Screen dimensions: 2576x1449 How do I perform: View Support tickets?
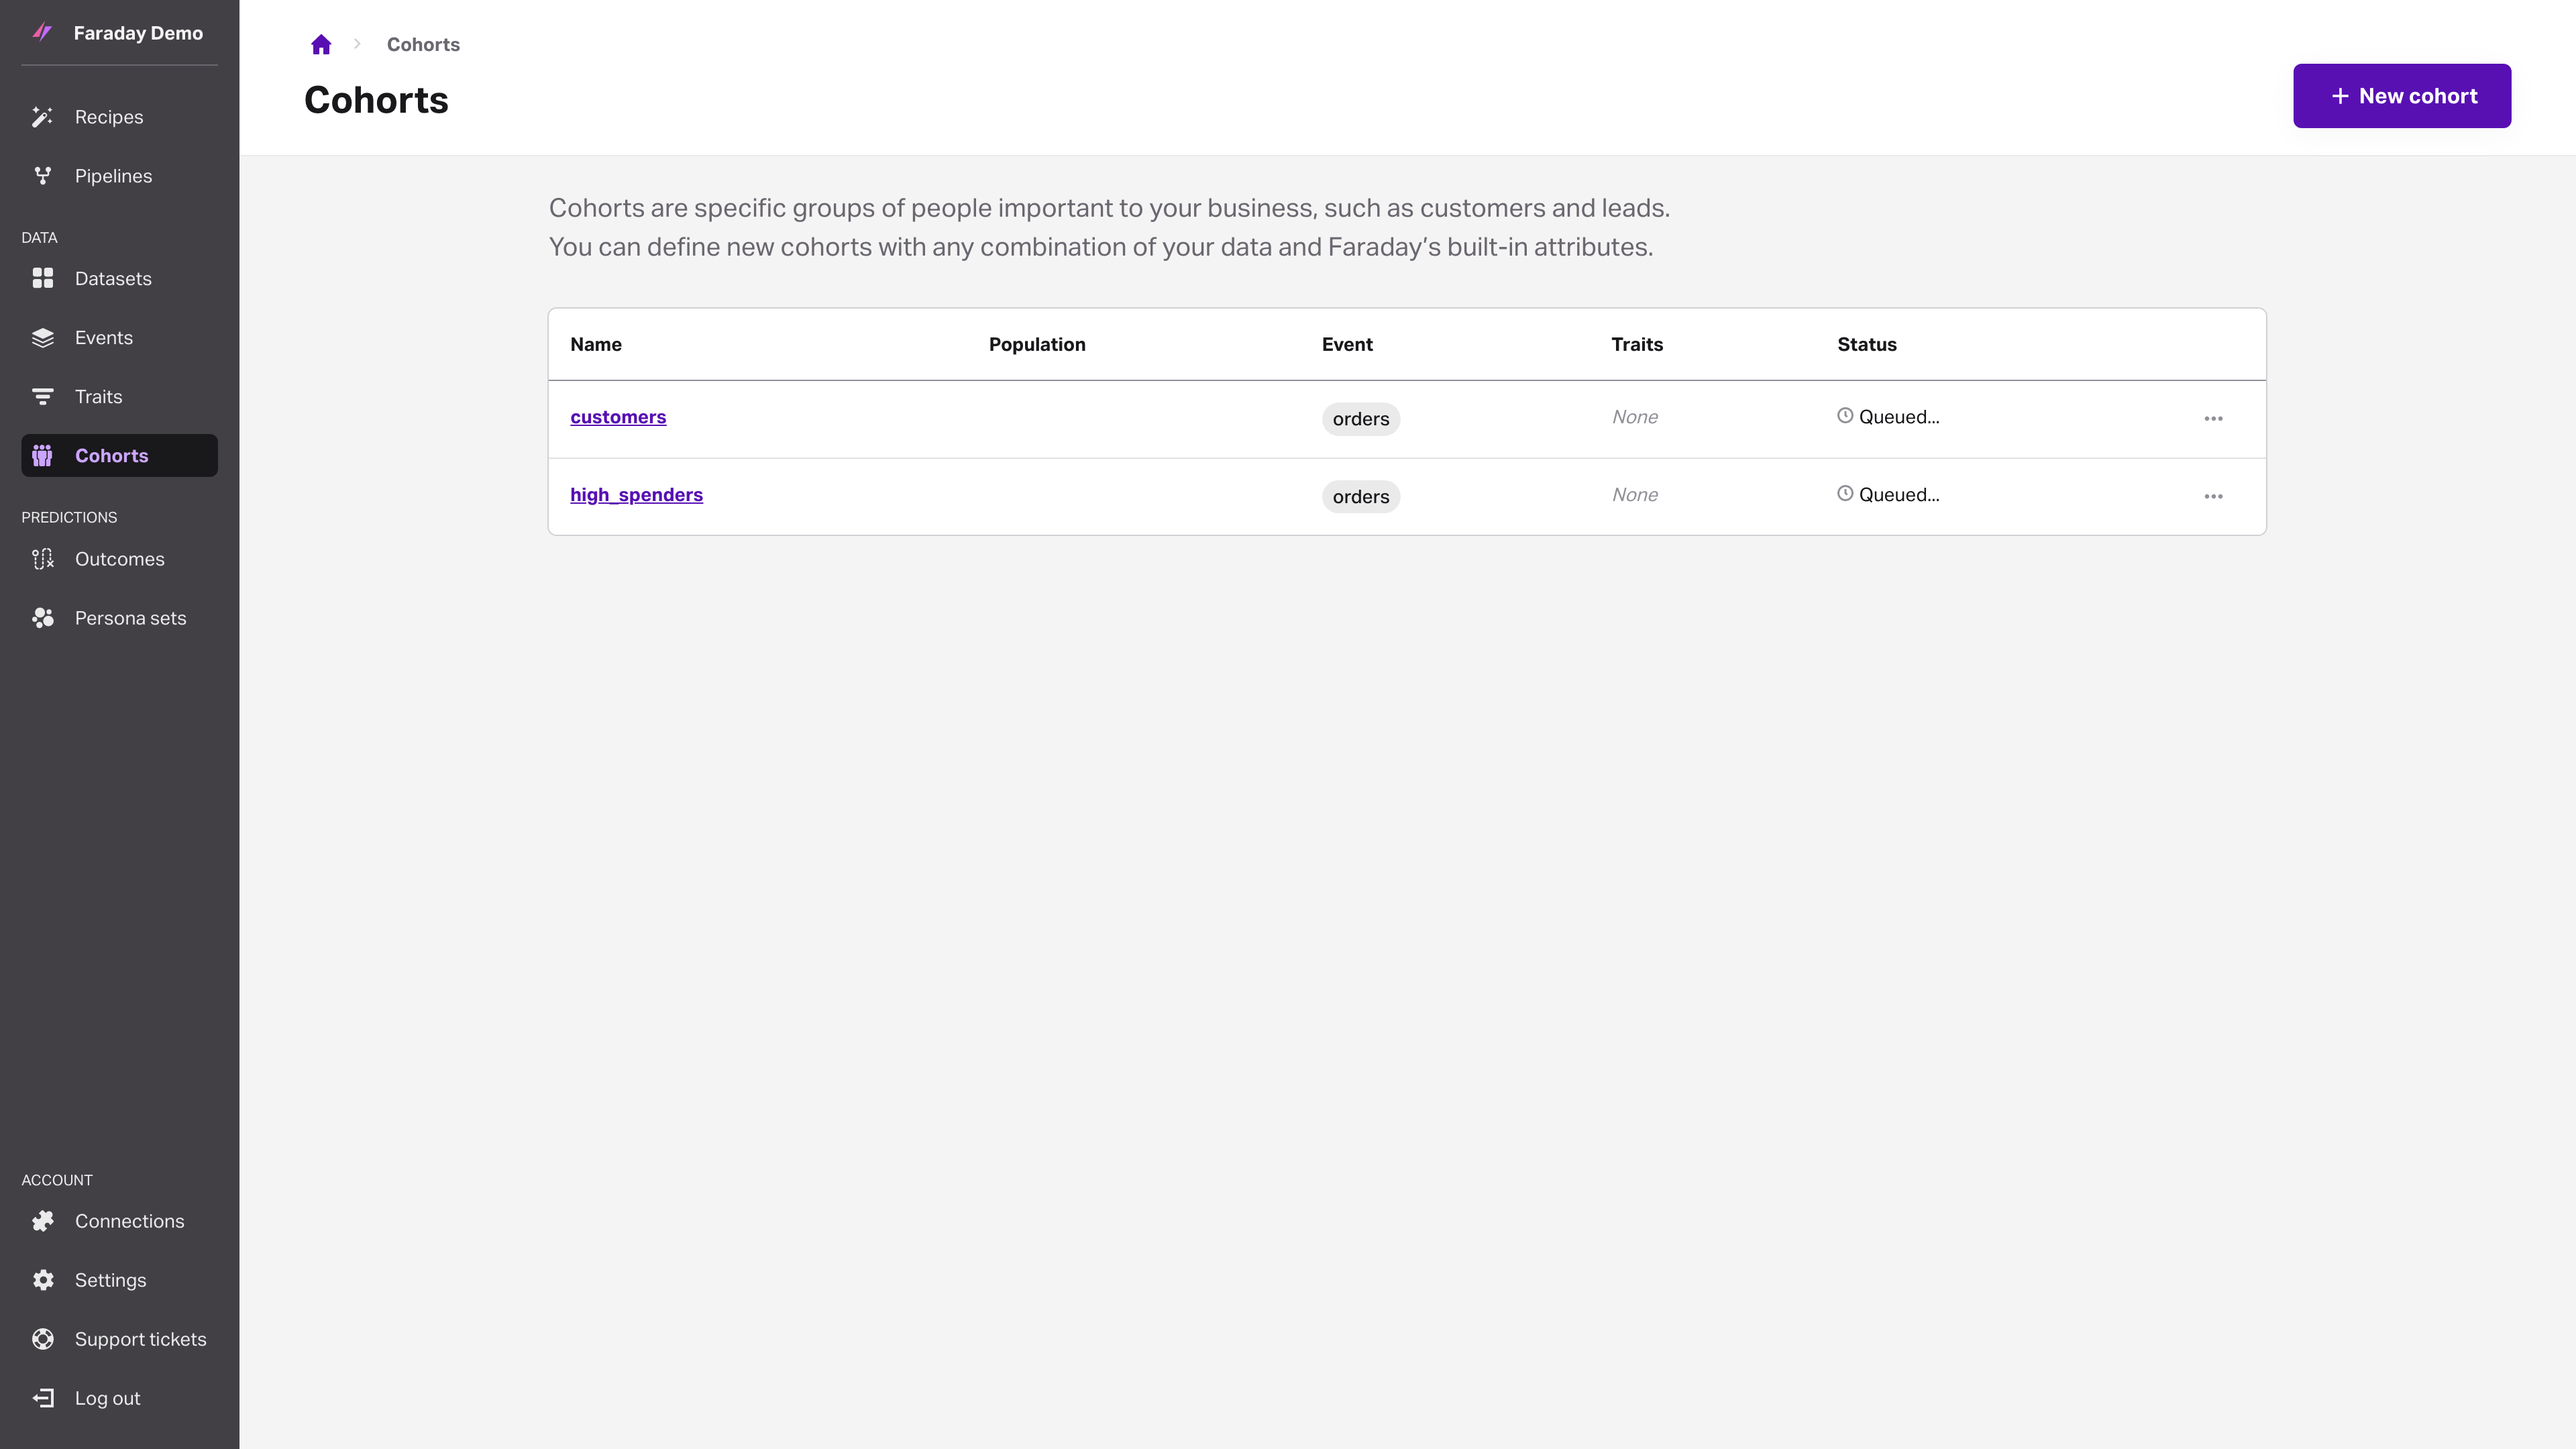pos(119,1339)
